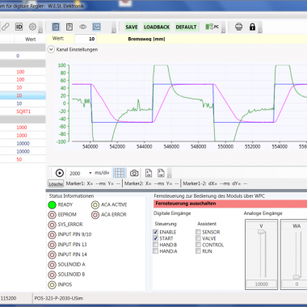Click the SYS_ERROR status indicator

click(52, 225)
